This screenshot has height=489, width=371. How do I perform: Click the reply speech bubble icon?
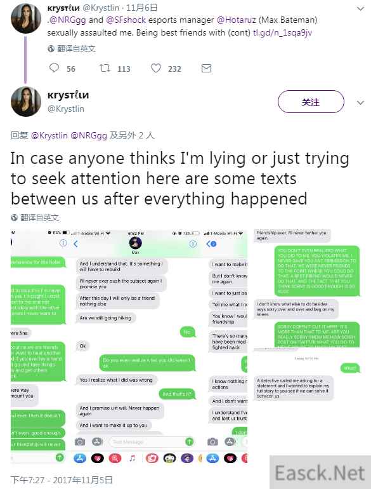(x=54, y=68)
